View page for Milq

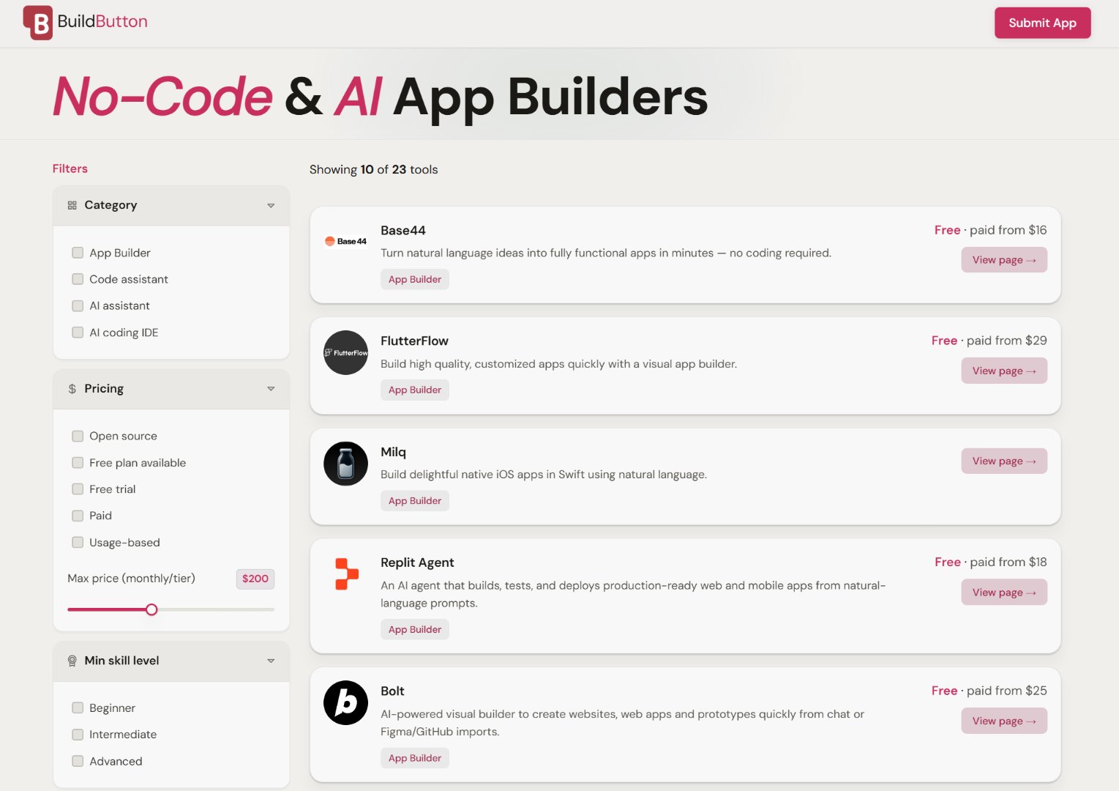coord(1004,461)
